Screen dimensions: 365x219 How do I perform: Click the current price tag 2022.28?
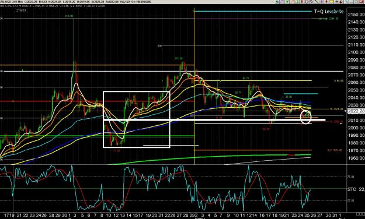click(x=356, y=111)
